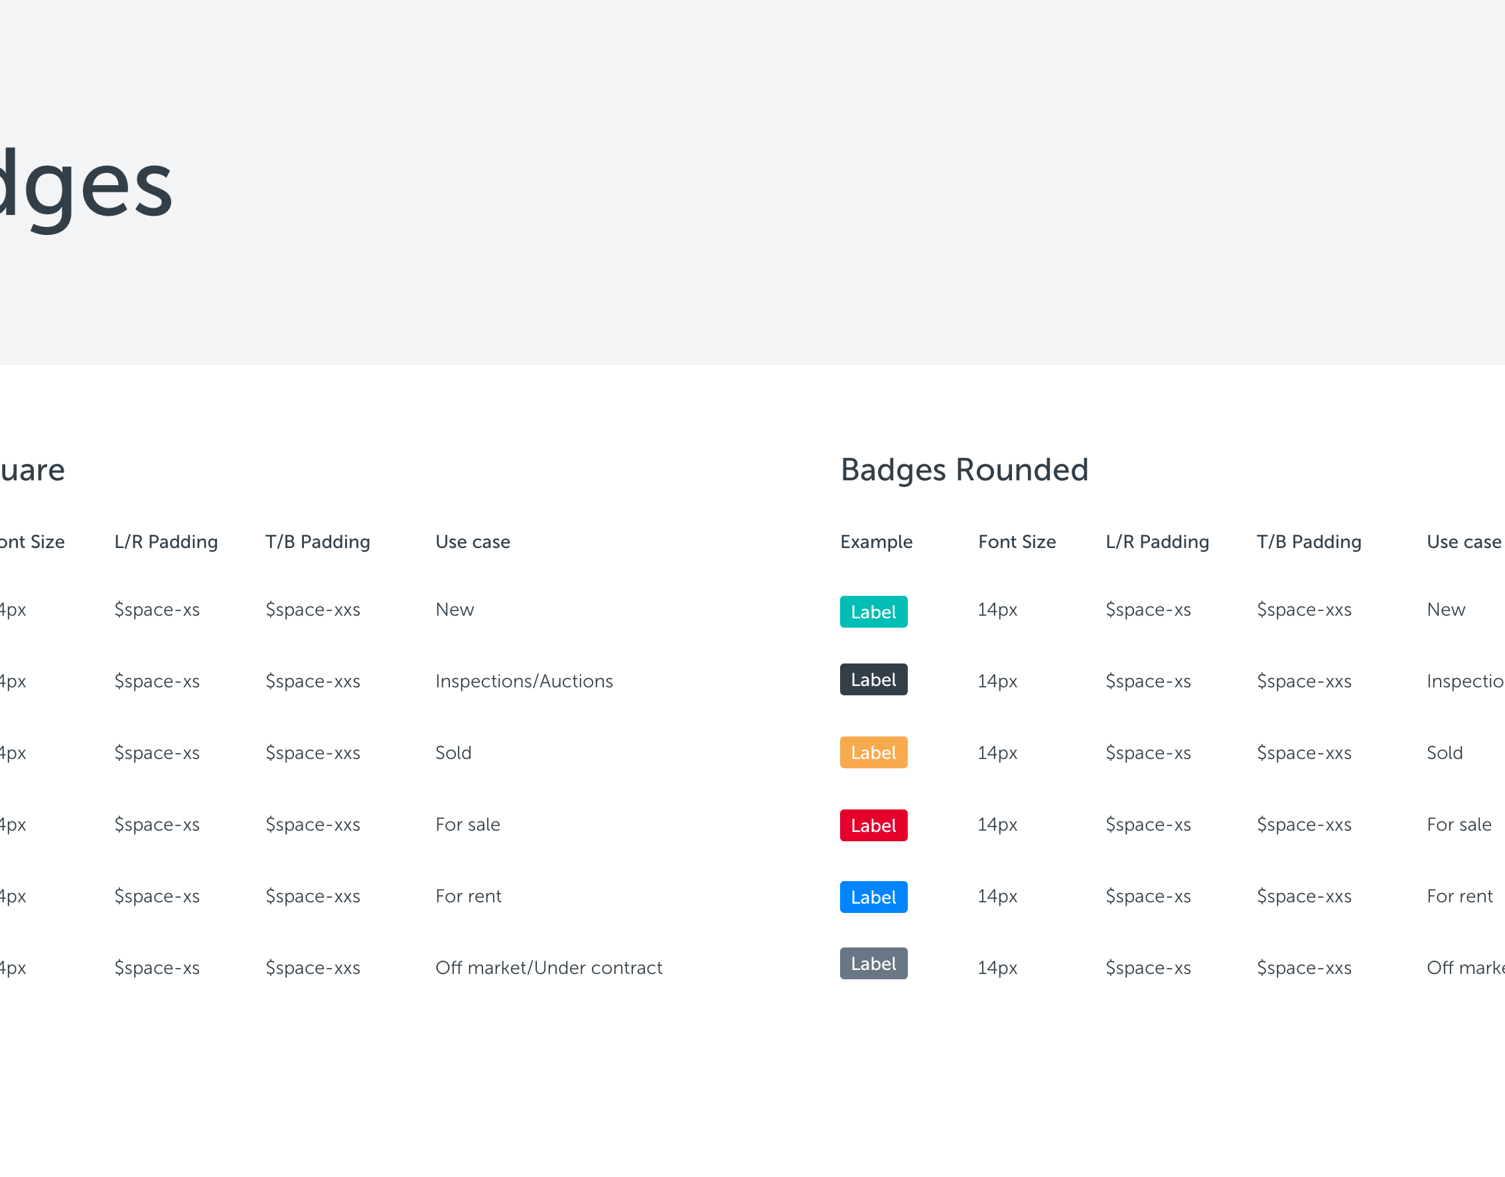Select 'New' use case in left table

[x=455, y=609]
